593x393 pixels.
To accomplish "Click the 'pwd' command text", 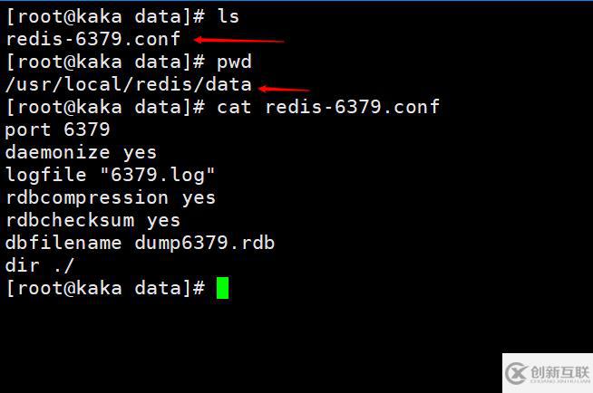I will coord(234,62).
